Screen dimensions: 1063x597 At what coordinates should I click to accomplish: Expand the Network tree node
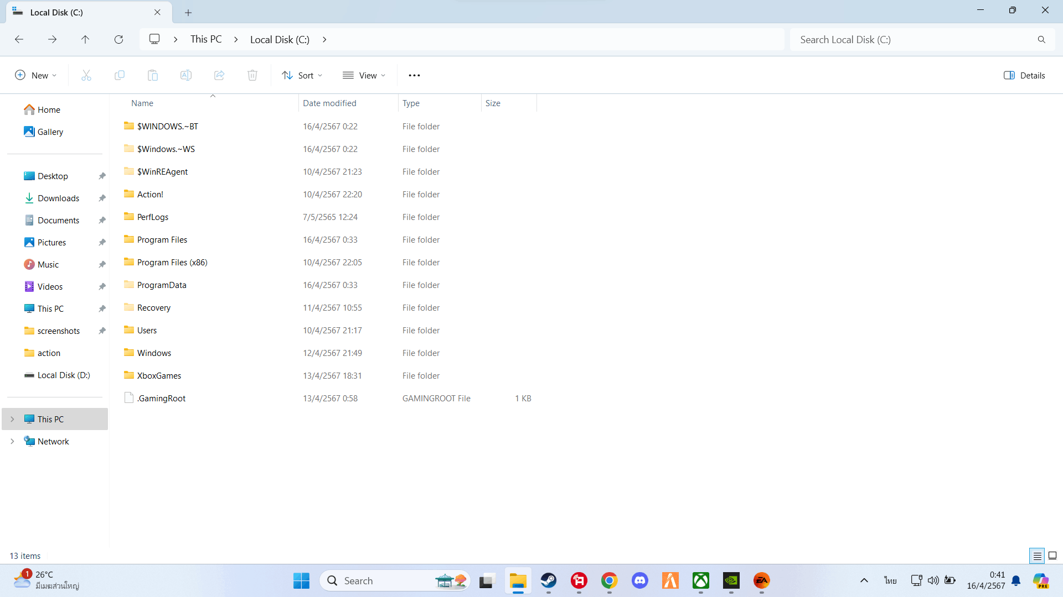[12, 441]
